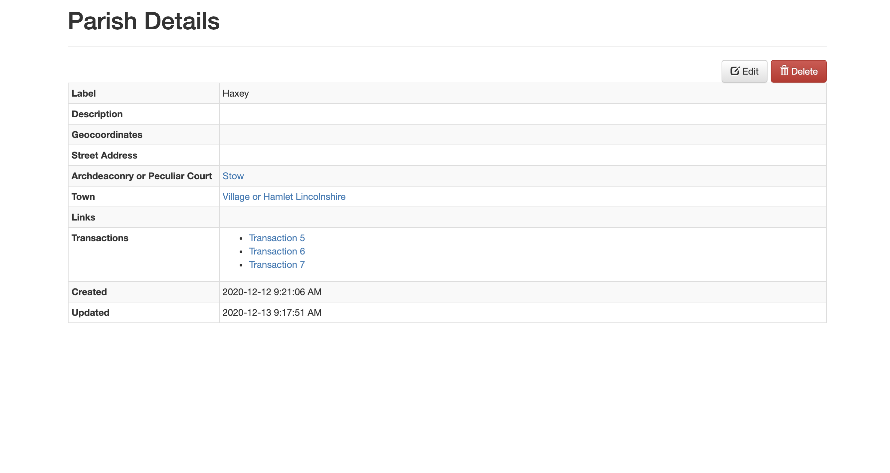Click the Updated timestamp
This screenshot has width=890, height=473.
click(272, 312)
